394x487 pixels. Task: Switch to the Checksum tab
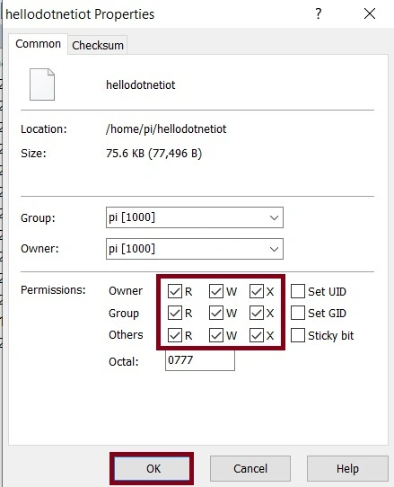pyautogui.click(x=98, y=45)
